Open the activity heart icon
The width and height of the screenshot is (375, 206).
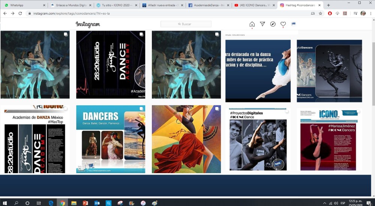click(x=283, y=24)
